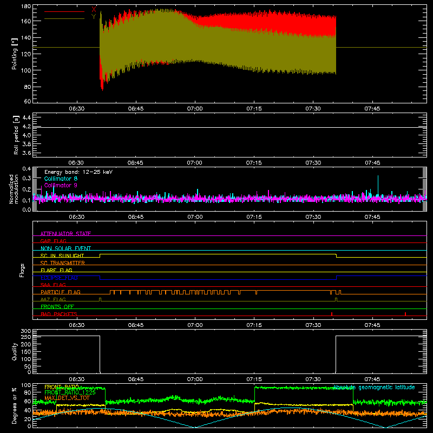Select the SC_IN_SUNLIGHT flag label

[62, 255]
